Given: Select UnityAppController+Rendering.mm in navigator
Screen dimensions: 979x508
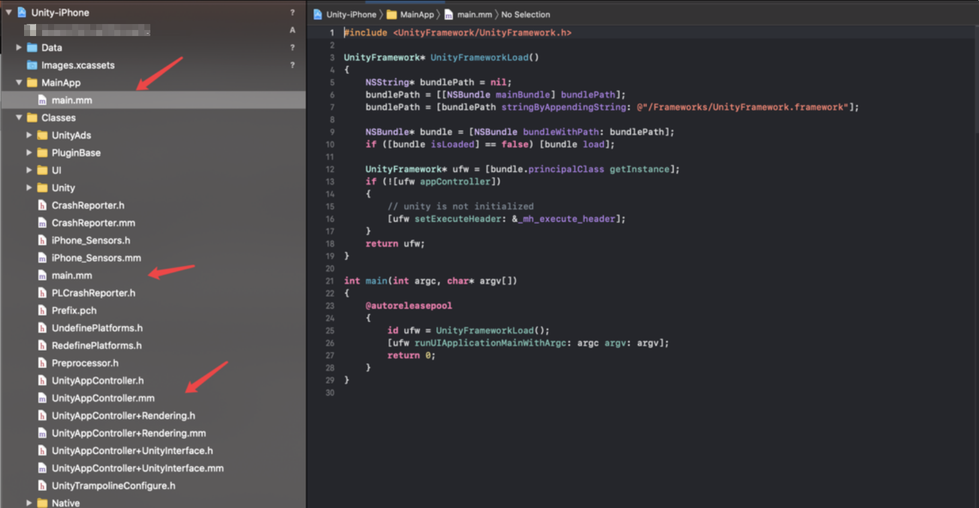Looking at the screenshot, I should [x=129, y=433].
